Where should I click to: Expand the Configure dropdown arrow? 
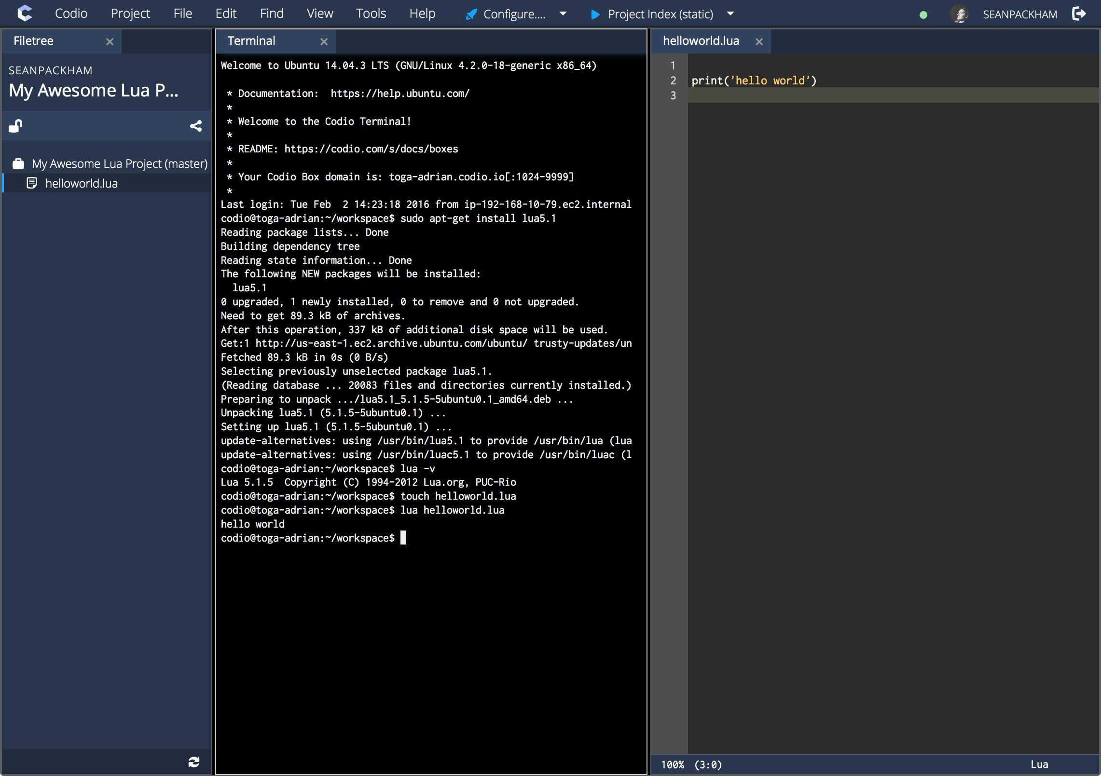click(563, 14)
